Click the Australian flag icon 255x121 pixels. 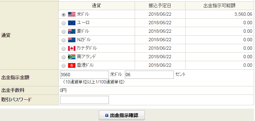[72, 31]
